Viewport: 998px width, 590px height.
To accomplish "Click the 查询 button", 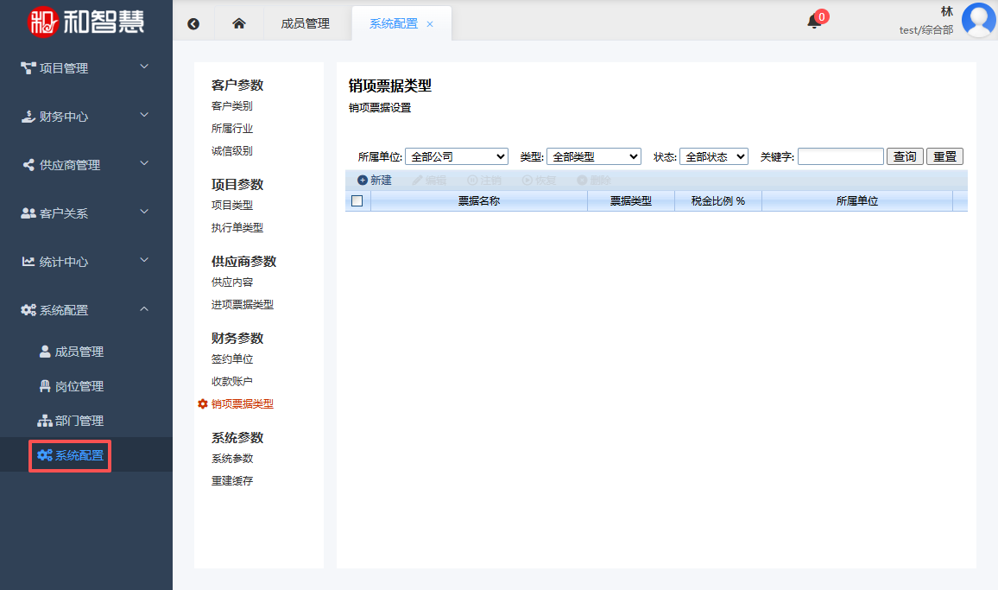I will point(905,156).
